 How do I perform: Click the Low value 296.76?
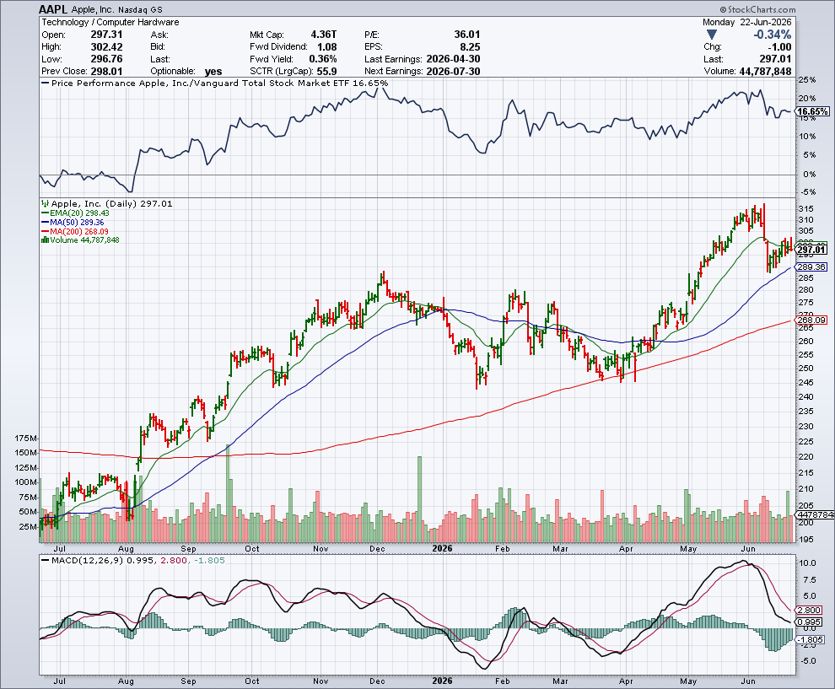tap(106, 59)
